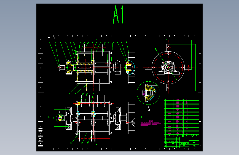Click the small detail circle on lower view's left shaft end
Image resolution: width=239 pixels, height=155 pixels.
(60, 118)
